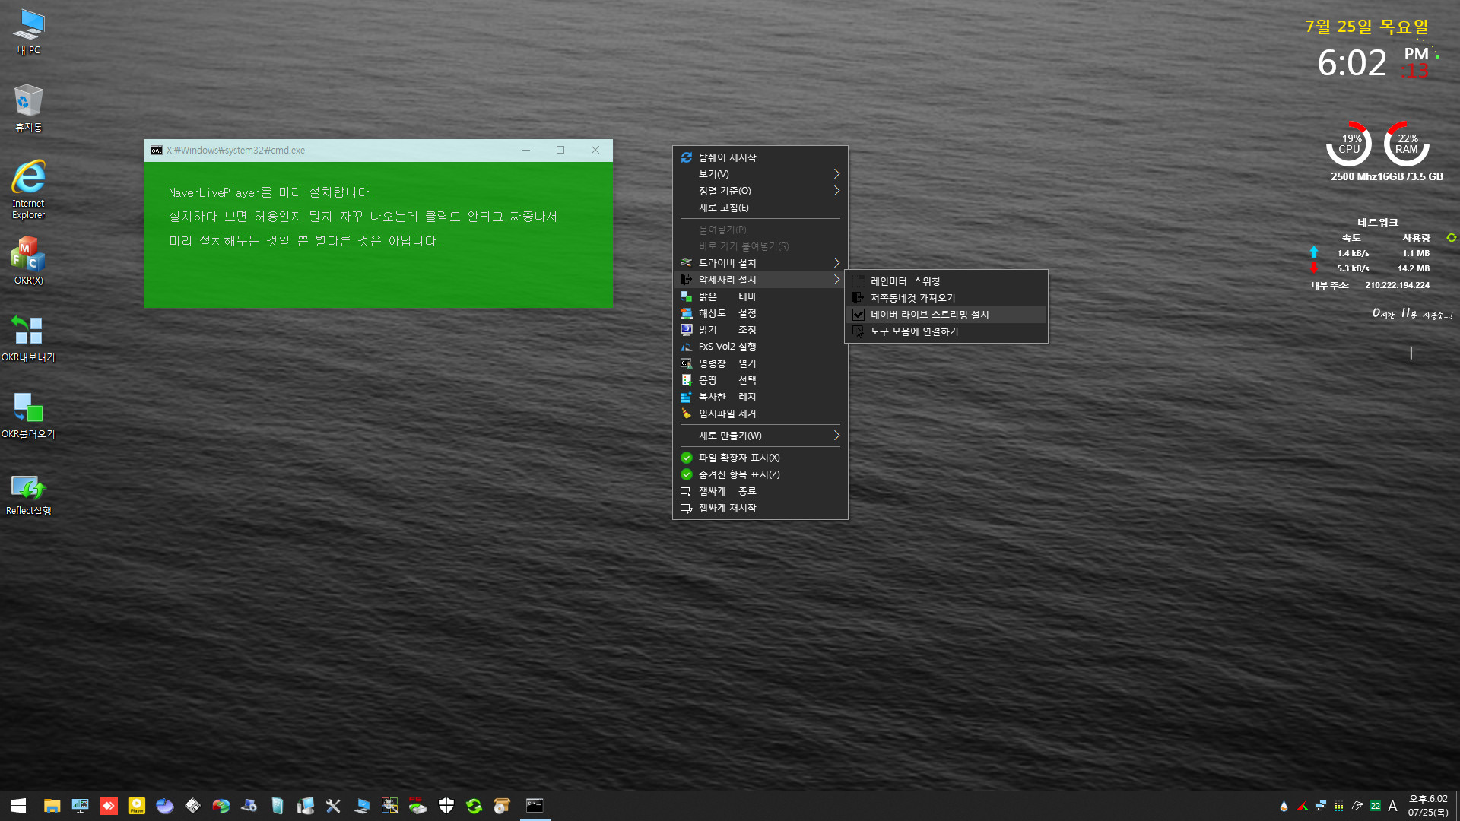The image size is (1460, 821).
Task: Toggle the A input language indicator
Action: tap(1392, 807)
